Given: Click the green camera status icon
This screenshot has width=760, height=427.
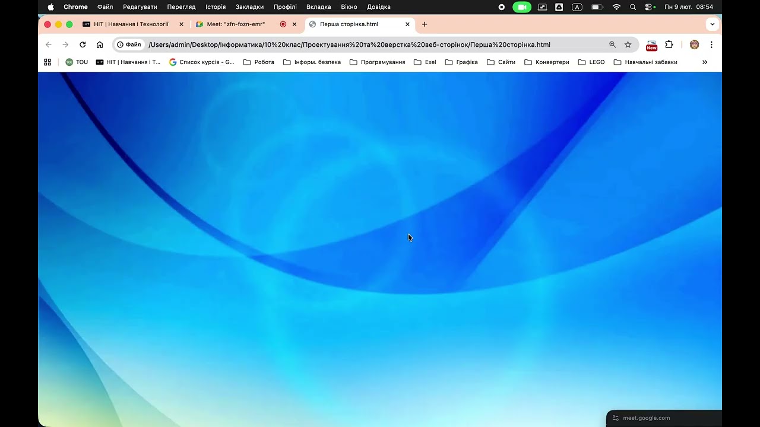Looking at the screenshot, I should (522, 7).
